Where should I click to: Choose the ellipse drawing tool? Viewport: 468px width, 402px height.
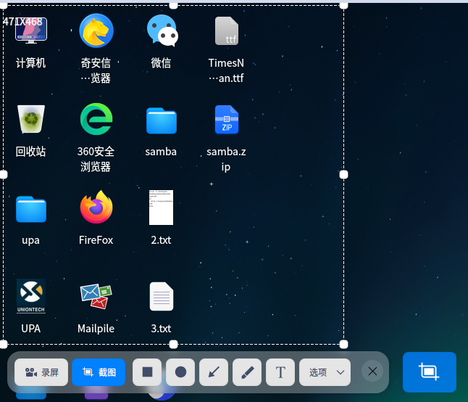tap(180, 372)
